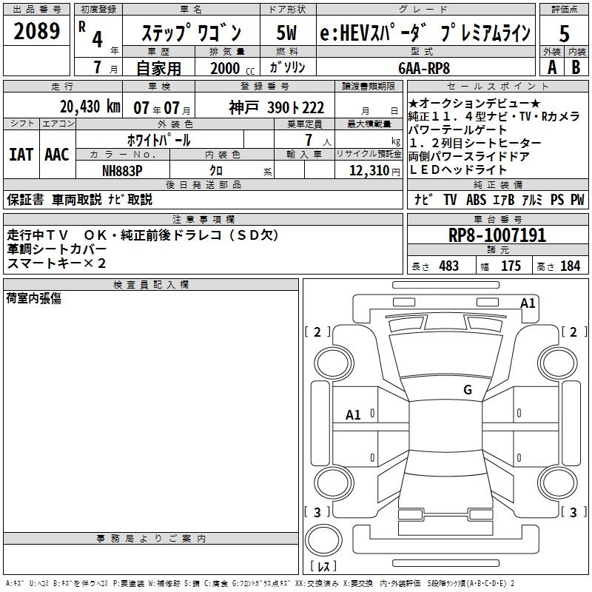This screenshot has height=592, width=592.
Task: Click the vehicle history 自家用
Action: 158,68
